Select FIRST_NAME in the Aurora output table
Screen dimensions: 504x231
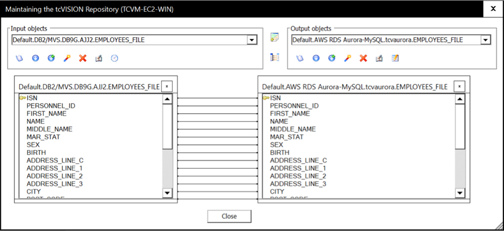point(290,113)
